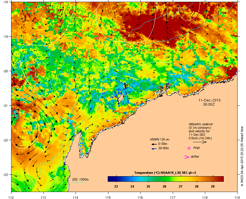Click the magenta Argo float marker on the map
Viewport: 246px width, 199px height.
98,38
